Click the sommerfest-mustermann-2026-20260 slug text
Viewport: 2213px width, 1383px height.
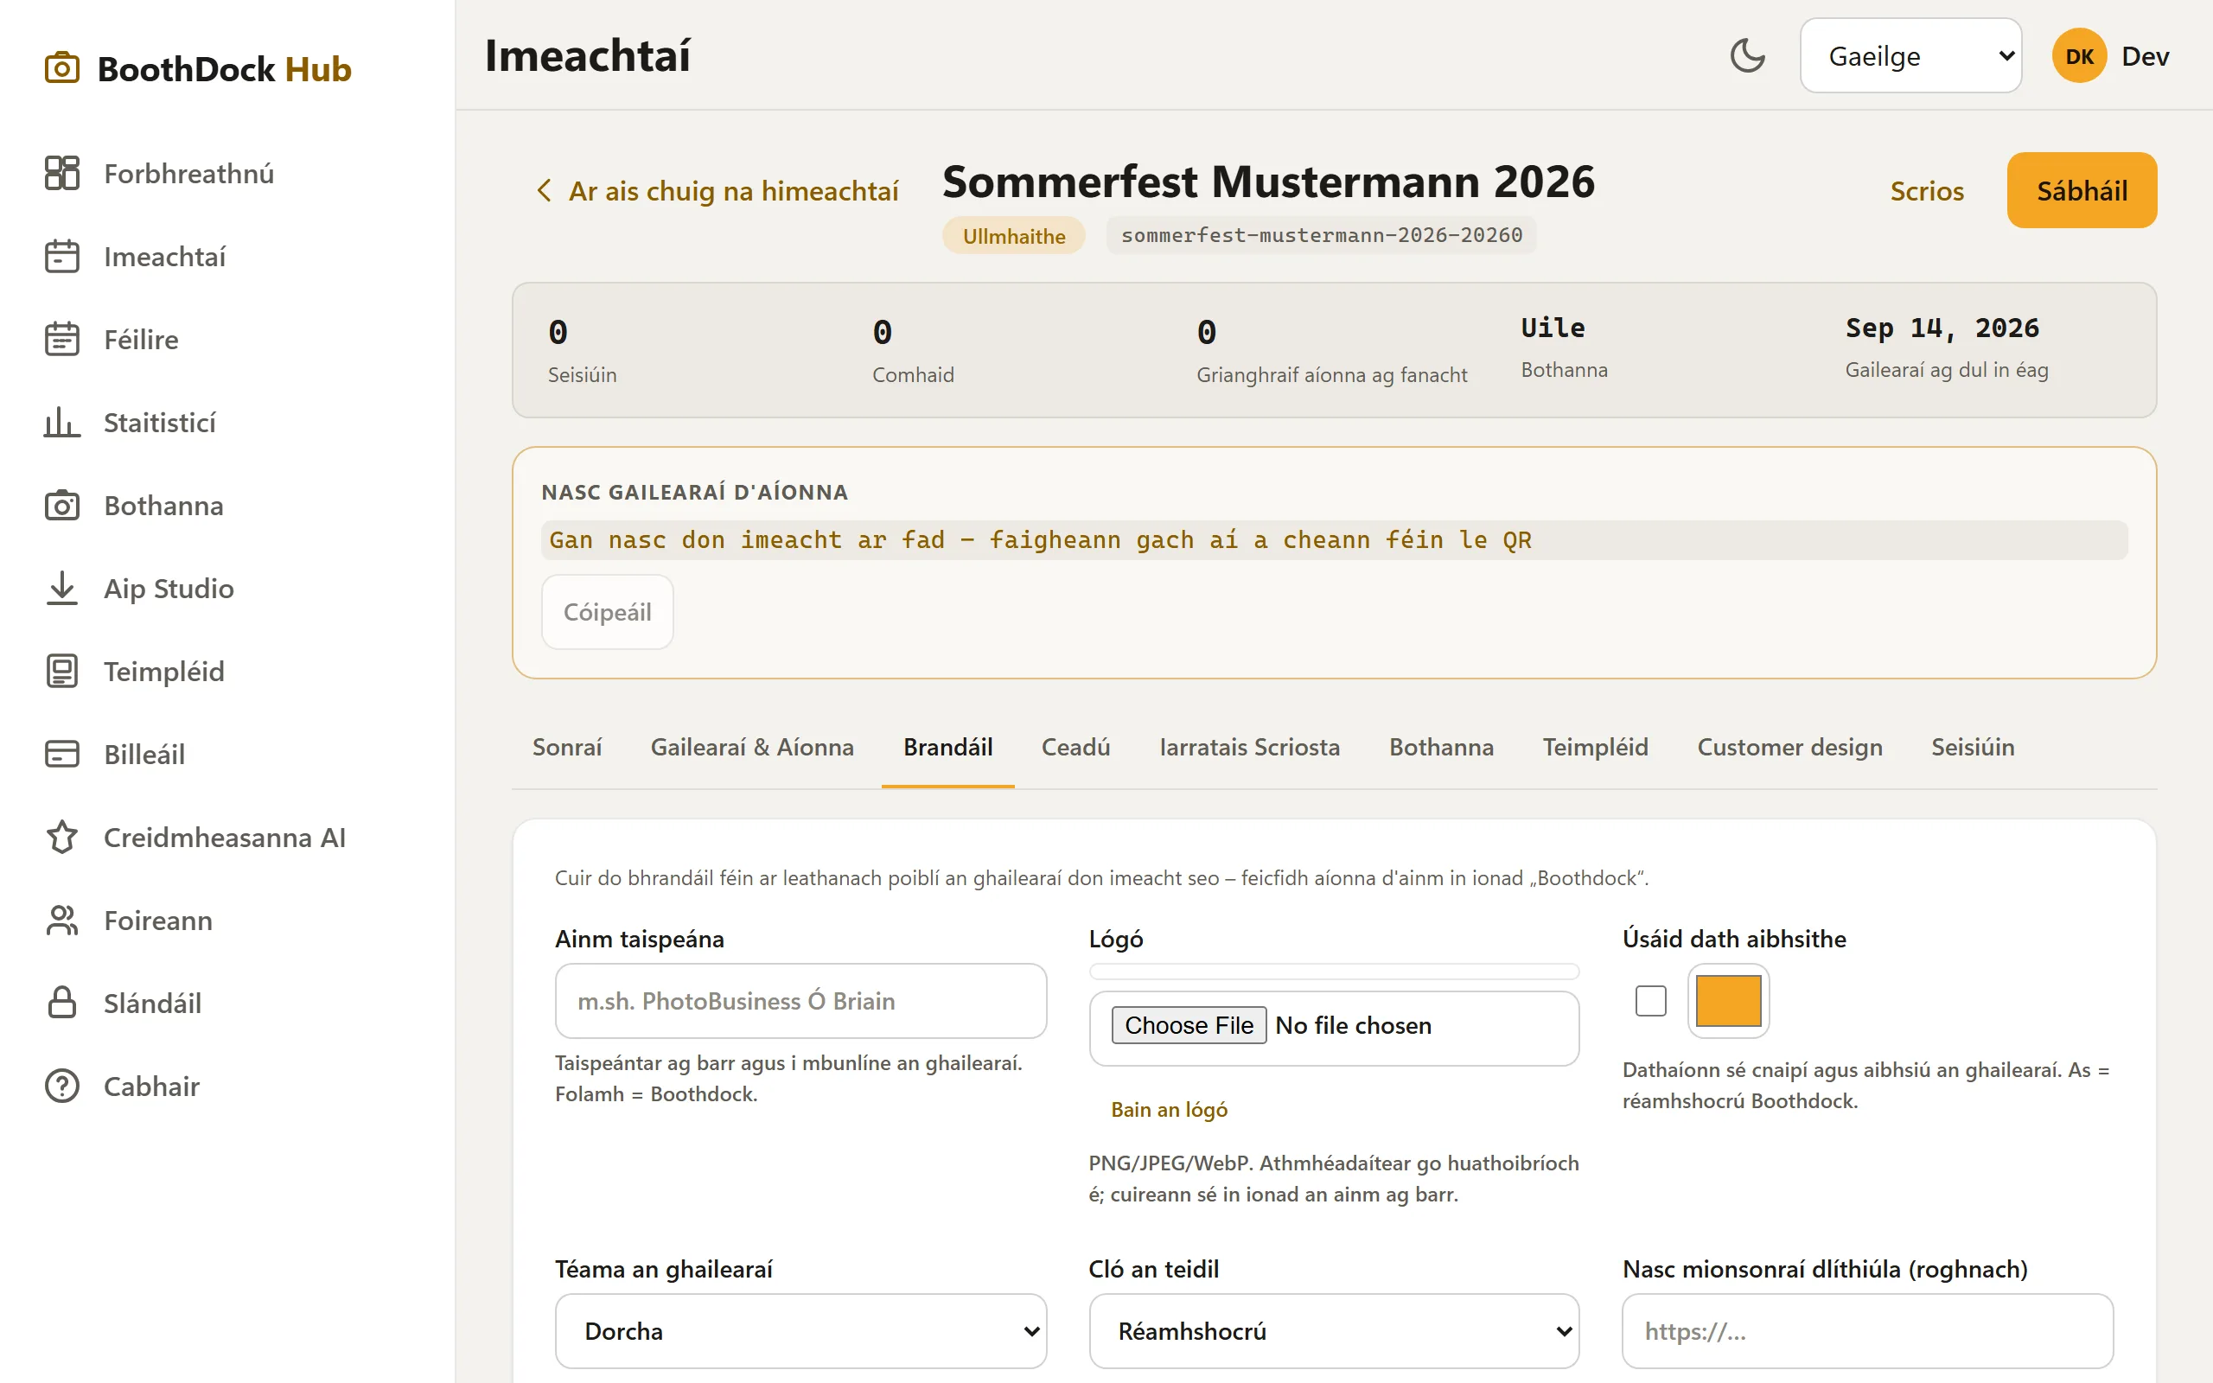click(1322, 235)
